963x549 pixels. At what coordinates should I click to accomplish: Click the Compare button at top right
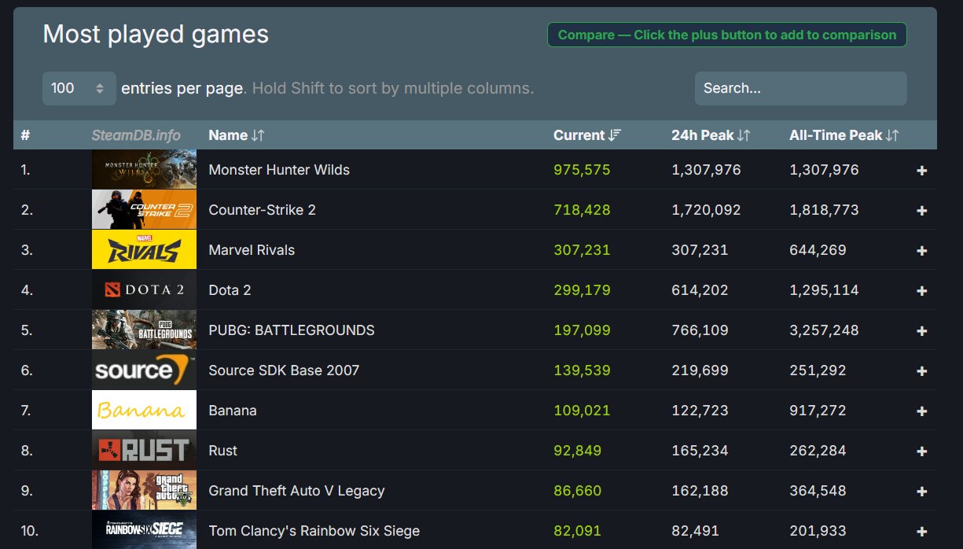(x=727, y=35)
